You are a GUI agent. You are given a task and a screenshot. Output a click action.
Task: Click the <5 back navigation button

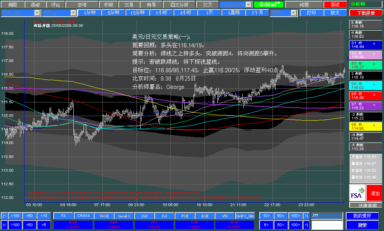(44, 225)
